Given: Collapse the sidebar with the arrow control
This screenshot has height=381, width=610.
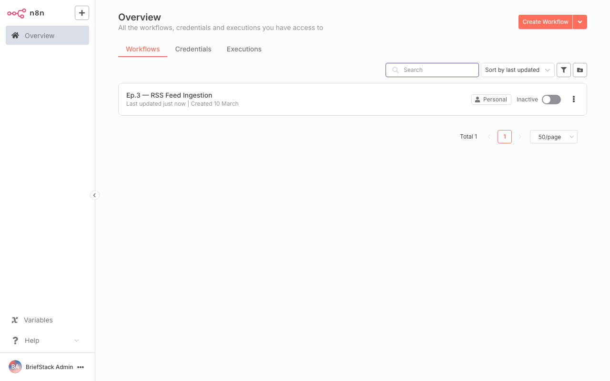Looking at the screenshot, I should (94, 195).
